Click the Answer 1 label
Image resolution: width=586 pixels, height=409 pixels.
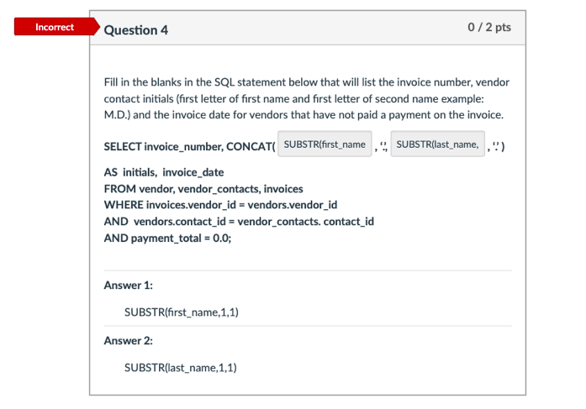click(x=128, y=286)
